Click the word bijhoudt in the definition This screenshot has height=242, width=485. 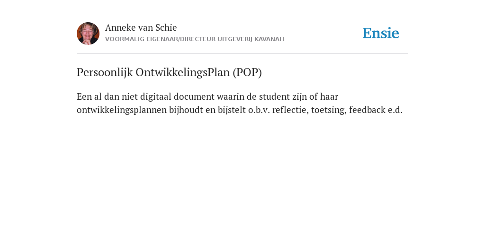pos(186,110)
